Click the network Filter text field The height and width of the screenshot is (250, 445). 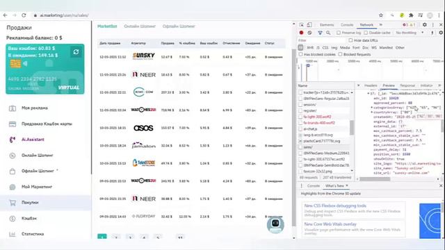pos(321,40)
